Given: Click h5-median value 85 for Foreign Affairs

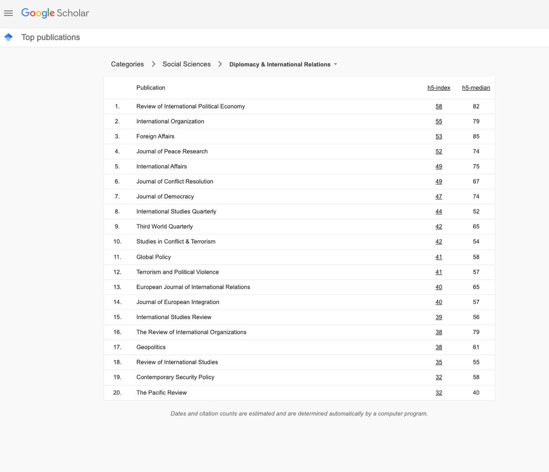Looking at the screenshot, I should (x=476, y=136).
